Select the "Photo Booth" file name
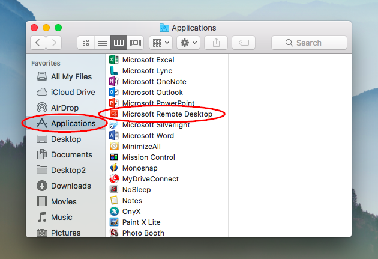This screenshot has width=378, height=259. click(143, 233)
